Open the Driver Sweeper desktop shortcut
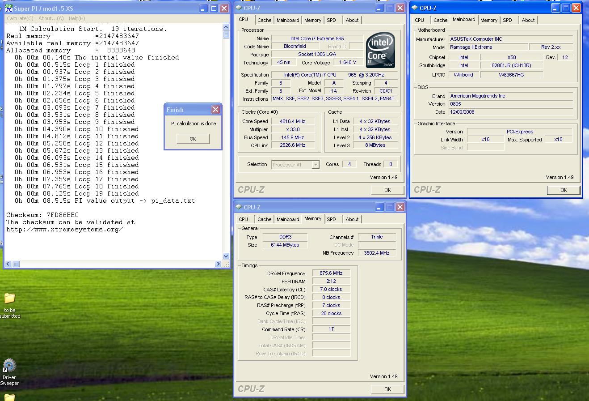 pyautogui.click(x=9, y=372)
